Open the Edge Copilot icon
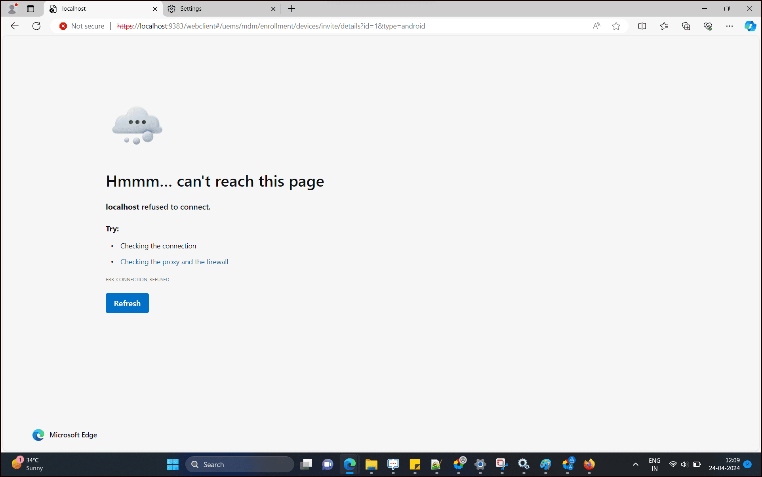This screenshot has height=477, width=762. point(750,26)
